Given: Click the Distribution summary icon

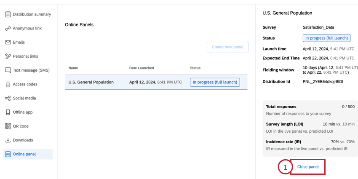Looking at the screenshot, I should [8, 14].
